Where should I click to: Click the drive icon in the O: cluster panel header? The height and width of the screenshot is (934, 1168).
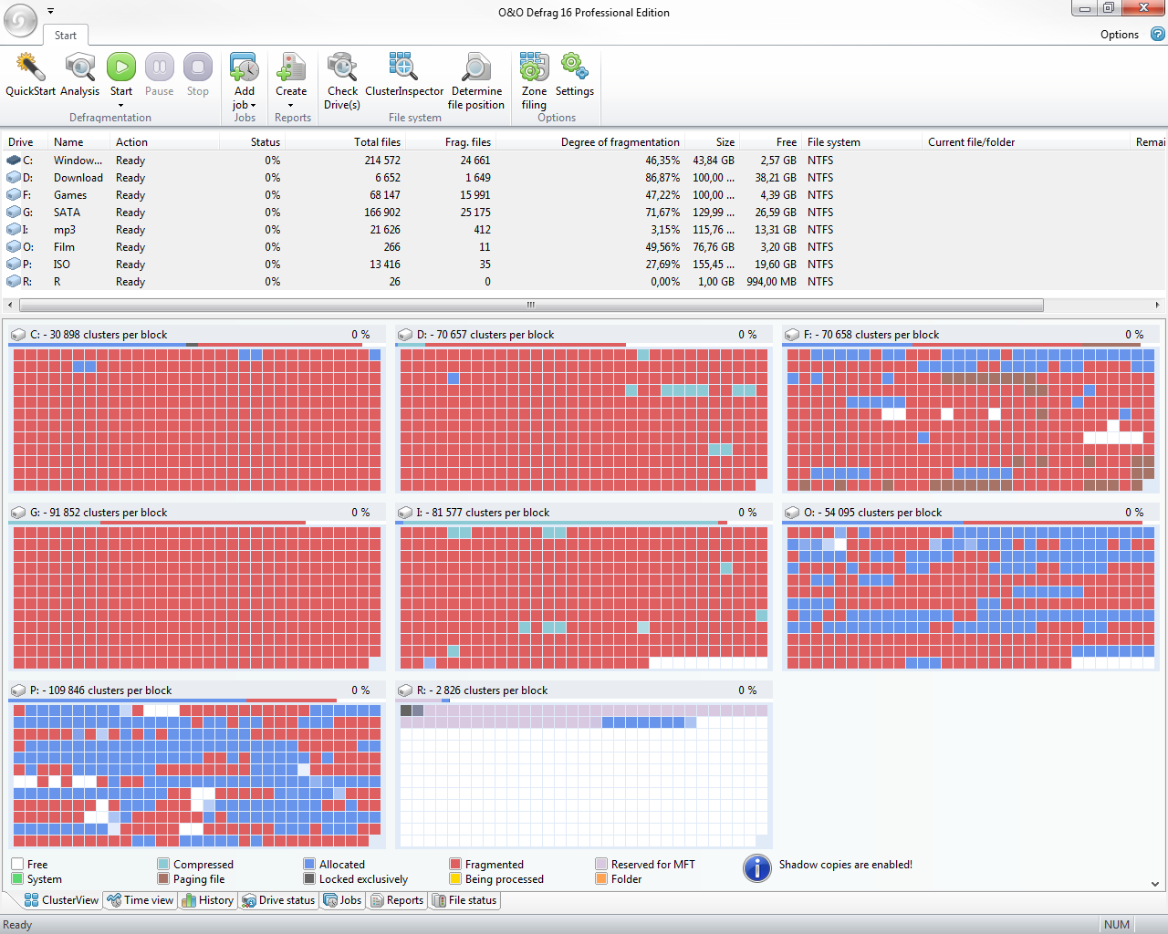click(x=792, y=513)
